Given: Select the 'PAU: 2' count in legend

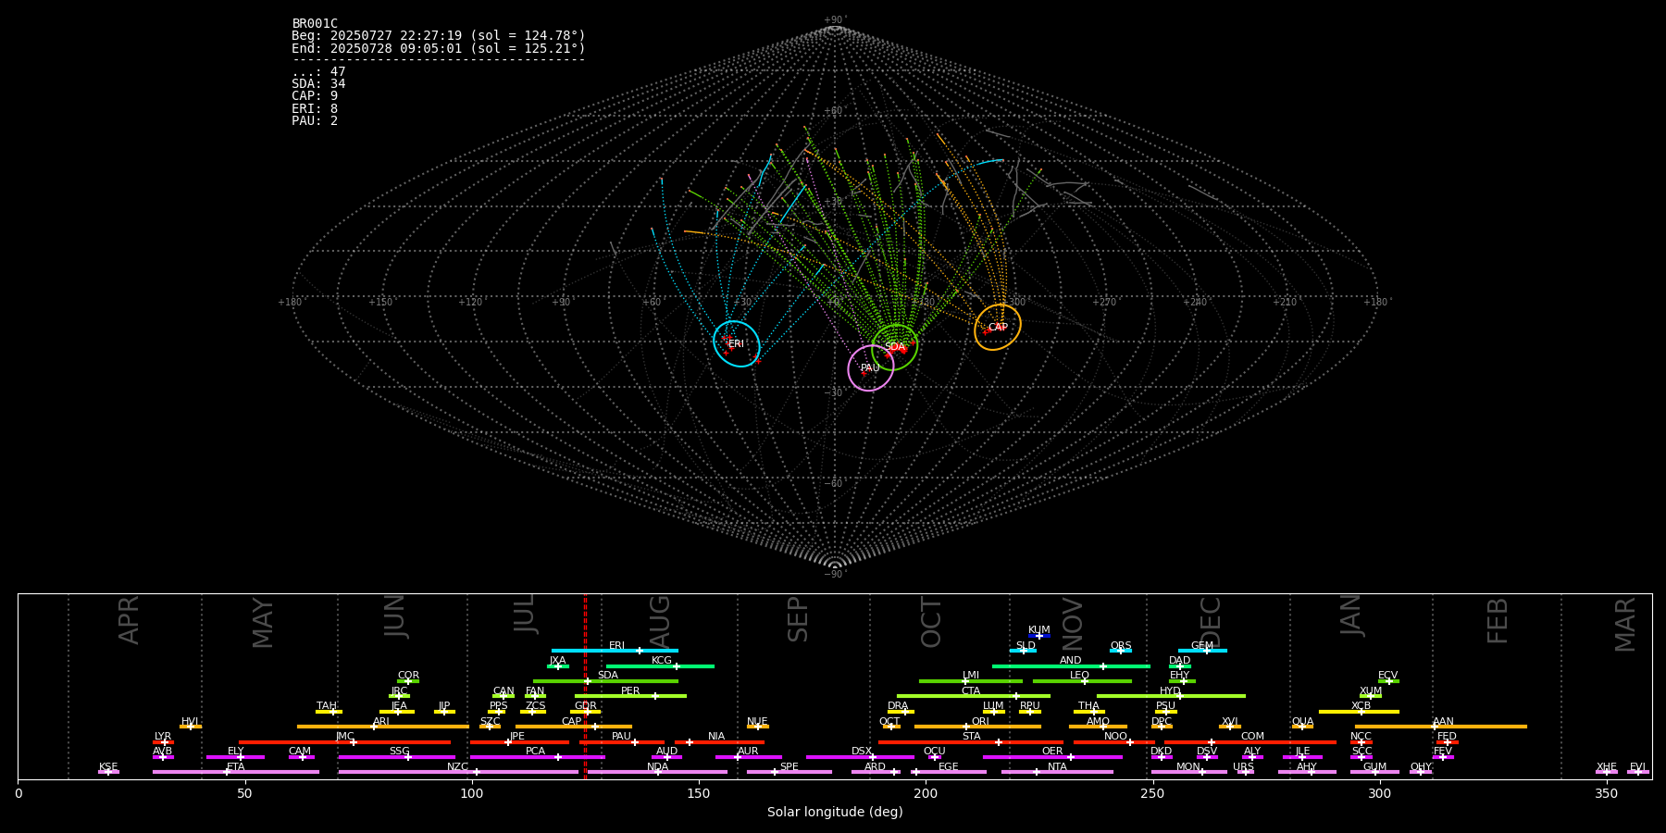Looking at the screenshot, I should tap(315, 120).
